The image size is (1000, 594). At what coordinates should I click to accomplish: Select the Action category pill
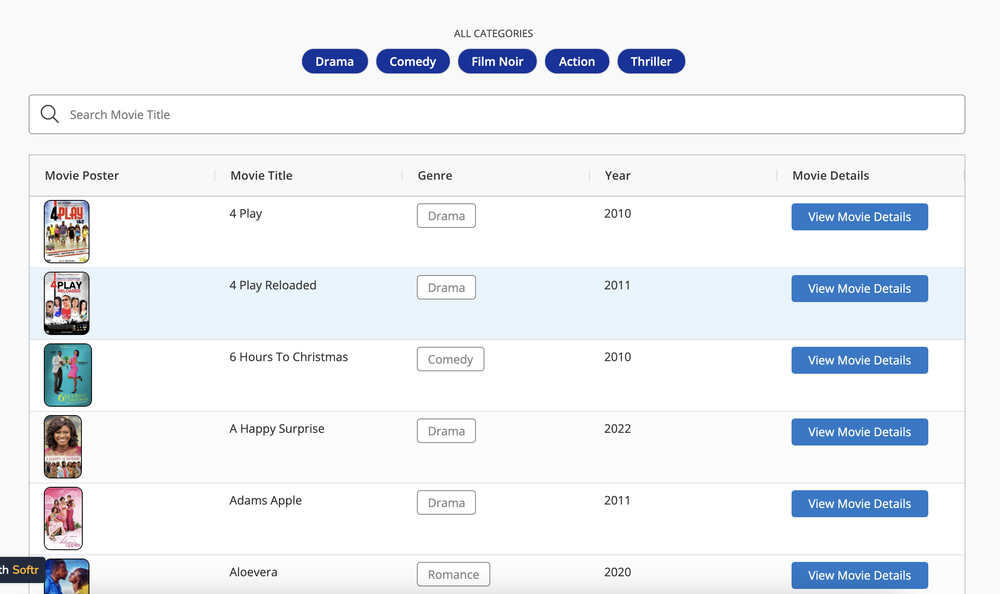(576, 61)
